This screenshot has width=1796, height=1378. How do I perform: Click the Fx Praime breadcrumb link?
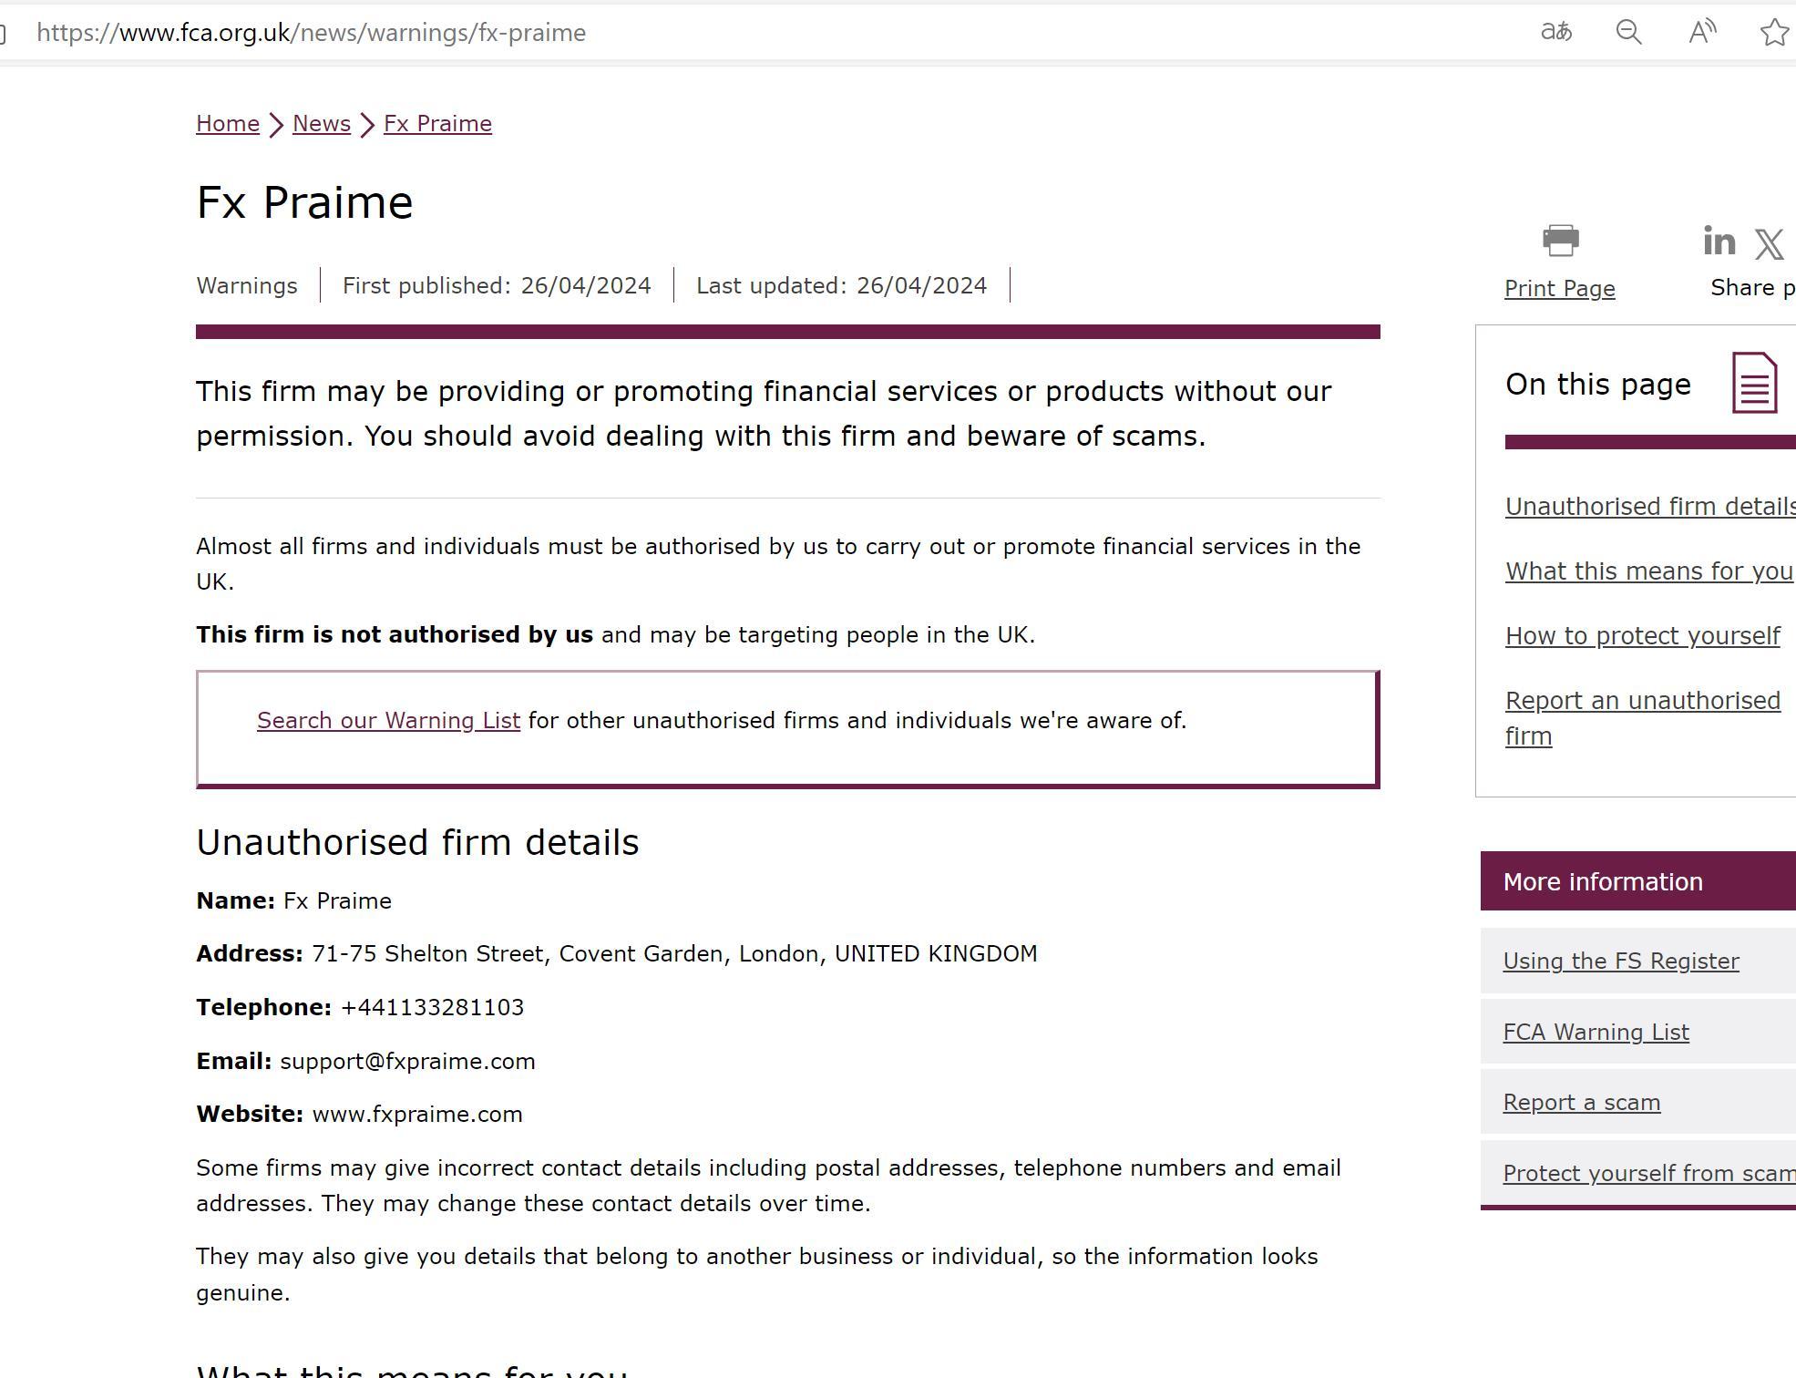[437, 124]
